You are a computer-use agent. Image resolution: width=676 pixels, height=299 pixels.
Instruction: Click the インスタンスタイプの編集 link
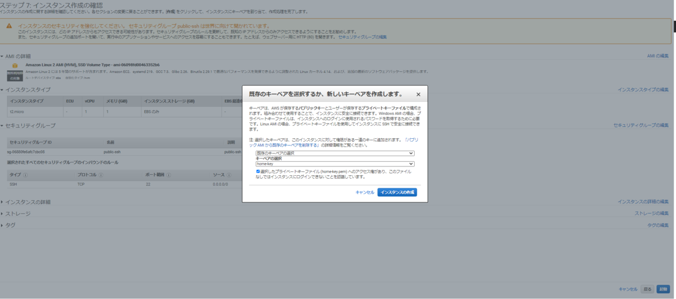click(x=643, y=89)
